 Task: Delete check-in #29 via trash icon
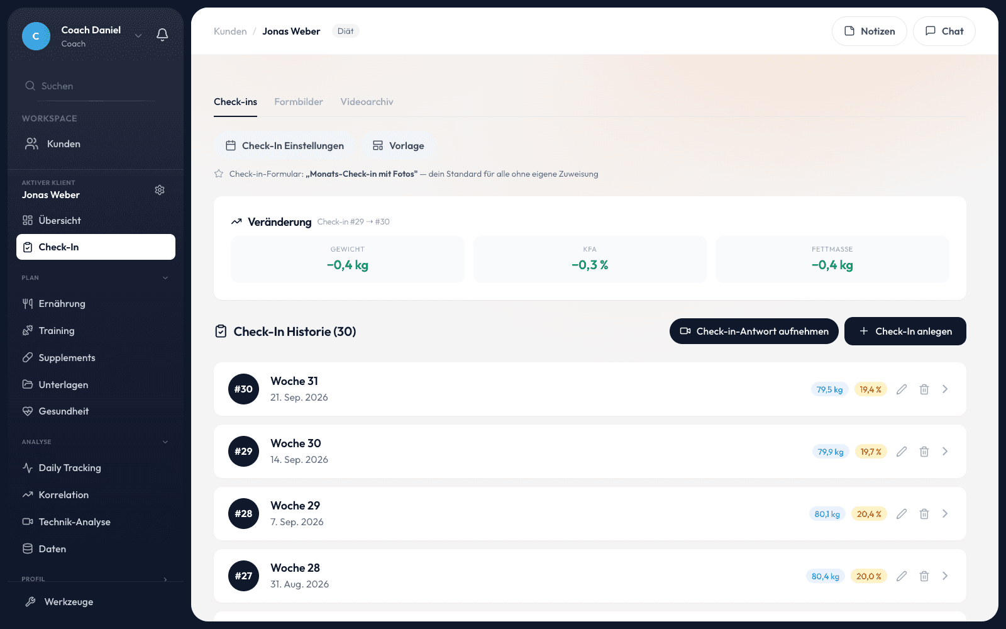(924, 452)
